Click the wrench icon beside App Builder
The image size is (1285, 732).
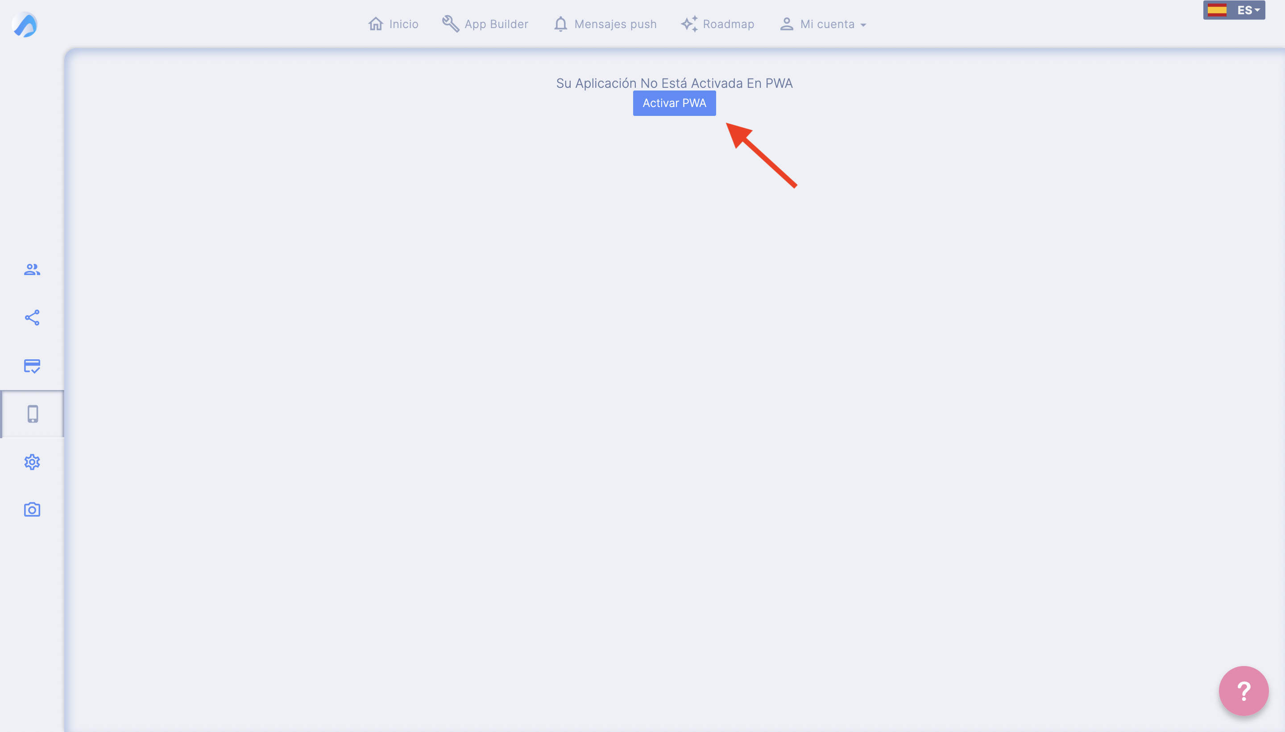pyautogui.click(x=450, y=24)
